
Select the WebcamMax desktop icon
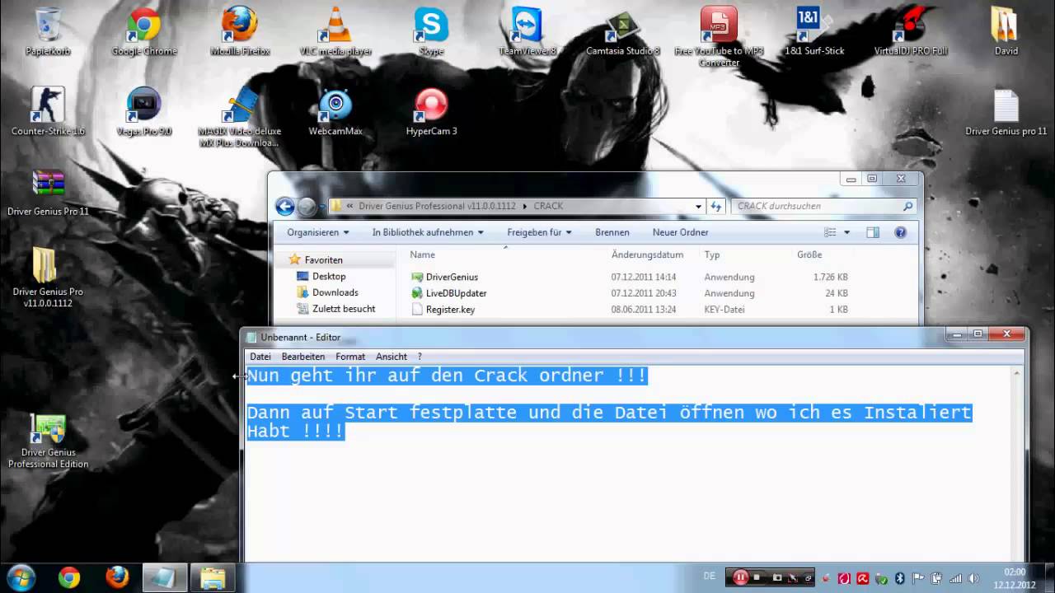click(335, 111)
